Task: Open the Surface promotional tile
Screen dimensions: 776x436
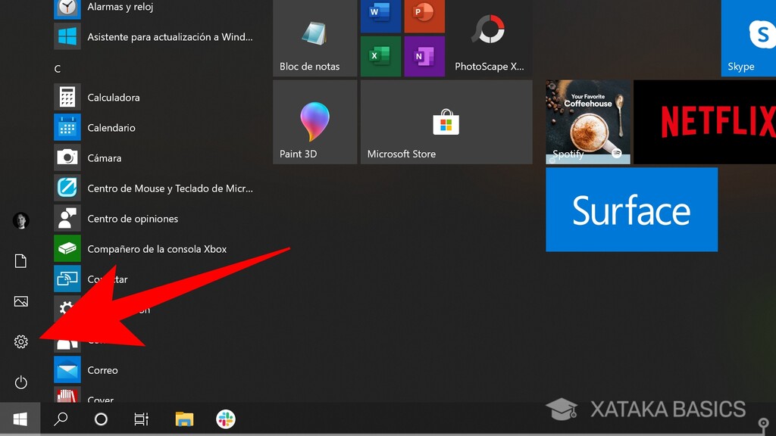Action: (631, 210)
